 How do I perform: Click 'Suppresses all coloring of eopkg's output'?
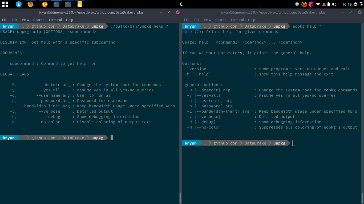click(308, 127)
